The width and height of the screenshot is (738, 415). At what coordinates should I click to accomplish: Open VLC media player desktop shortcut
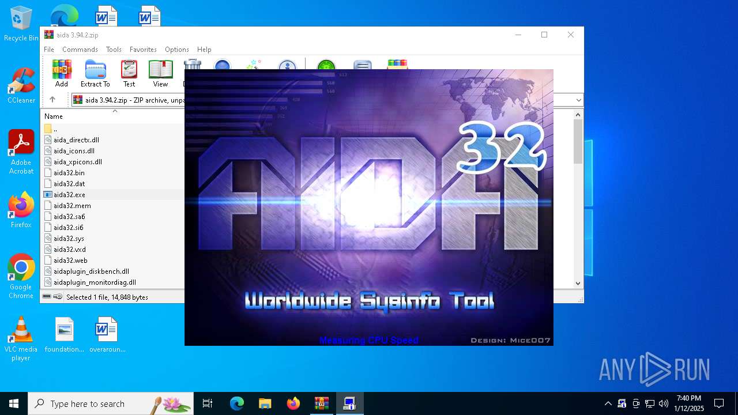(21, 339)
